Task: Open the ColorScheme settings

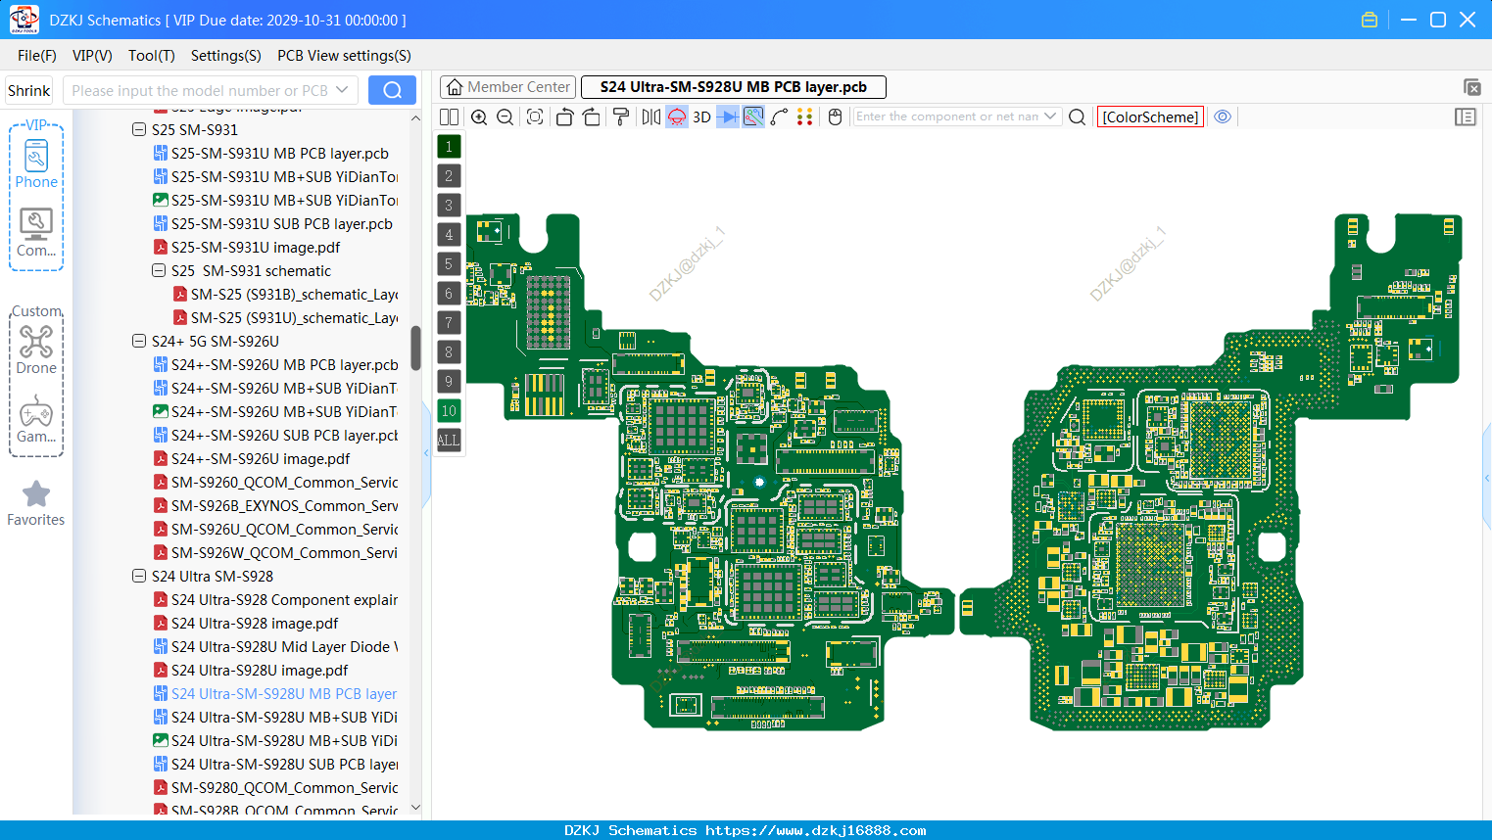Action: click(1150, 117)
